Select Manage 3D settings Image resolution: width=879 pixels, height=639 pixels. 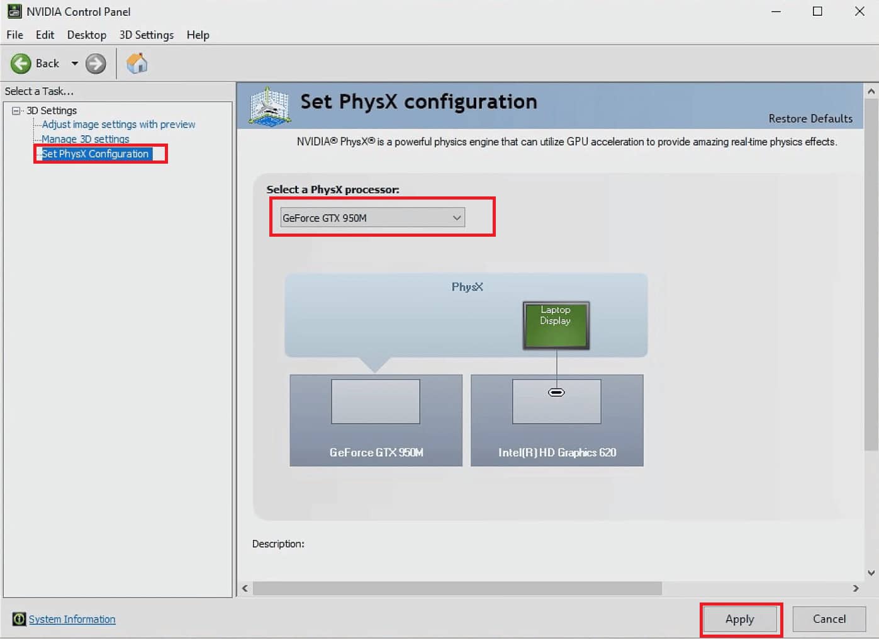(x=86, y=139)
